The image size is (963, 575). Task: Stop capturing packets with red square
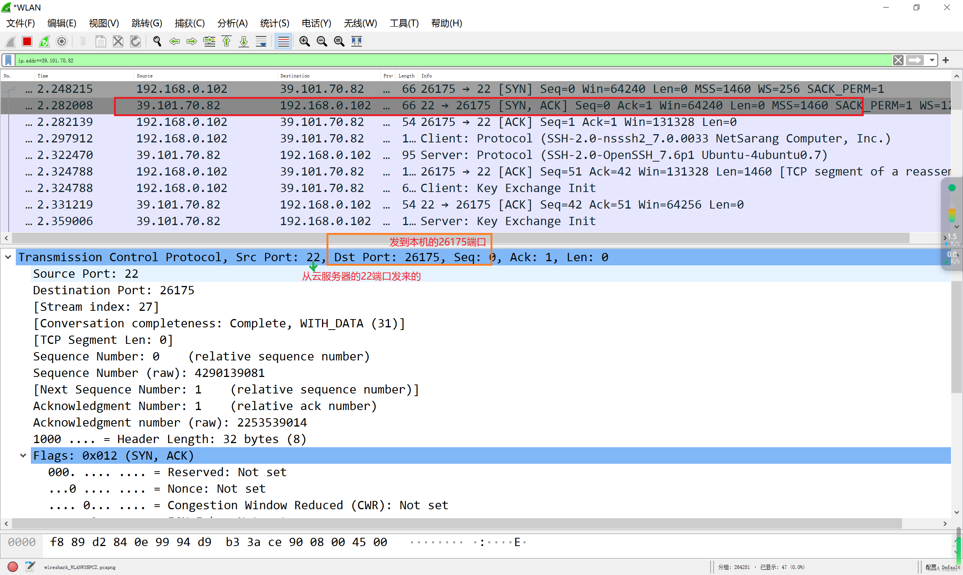(27, 41)
